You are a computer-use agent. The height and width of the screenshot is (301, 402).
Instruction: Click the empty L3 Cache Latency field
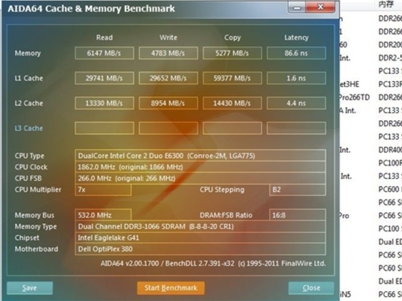[296, 128]
